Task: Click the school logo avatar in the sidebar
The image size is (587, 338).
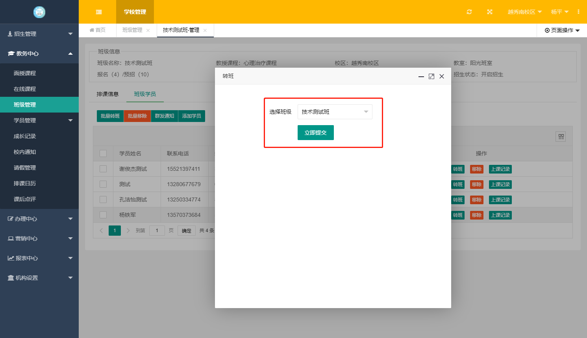Action: (x=39, y=12)
